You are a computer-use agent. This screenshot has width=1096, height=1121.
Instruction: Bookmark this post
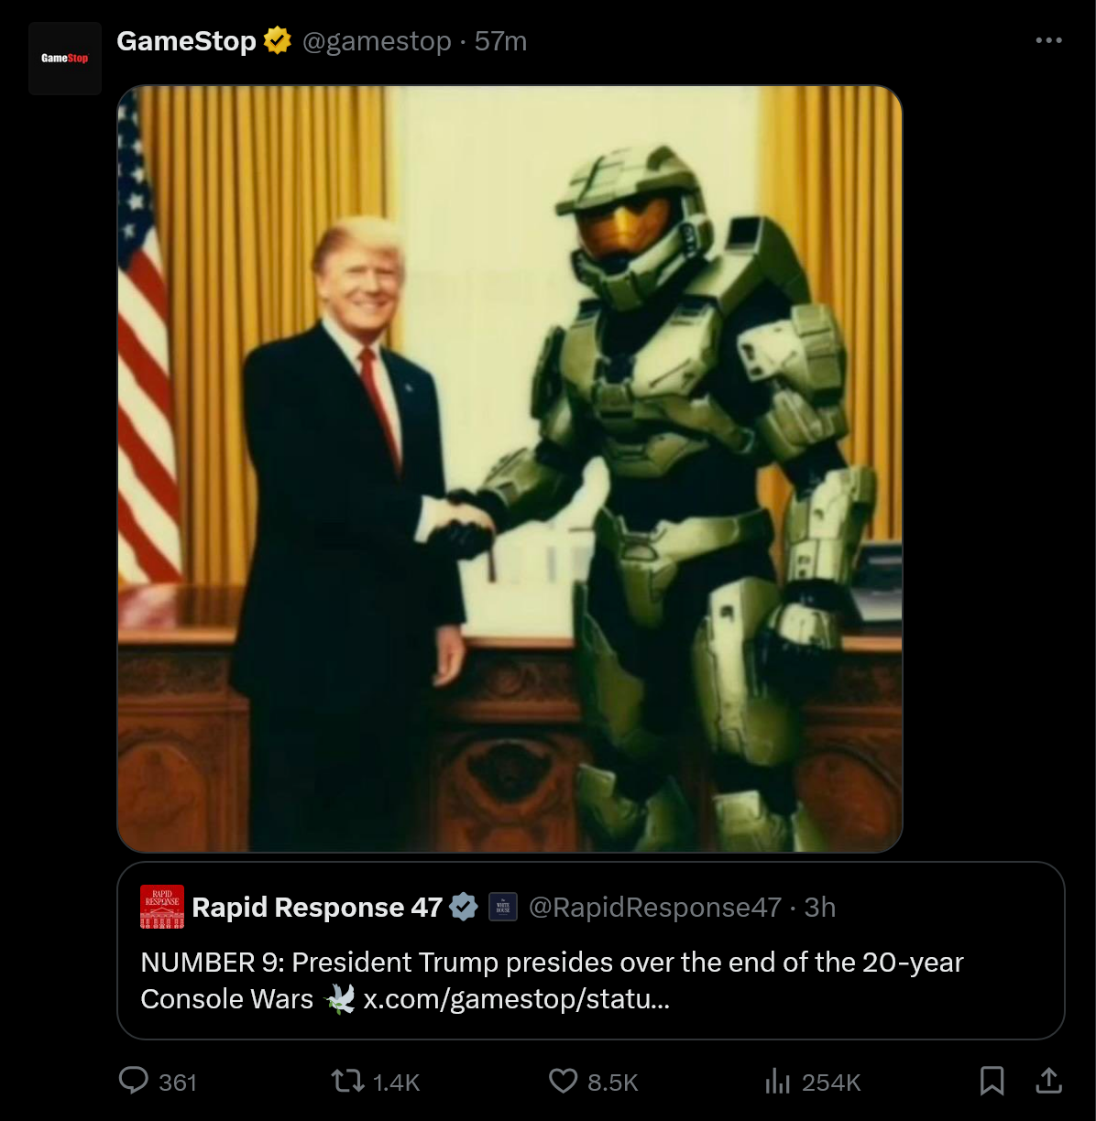pyautogui.click(x=992, y=1082)
